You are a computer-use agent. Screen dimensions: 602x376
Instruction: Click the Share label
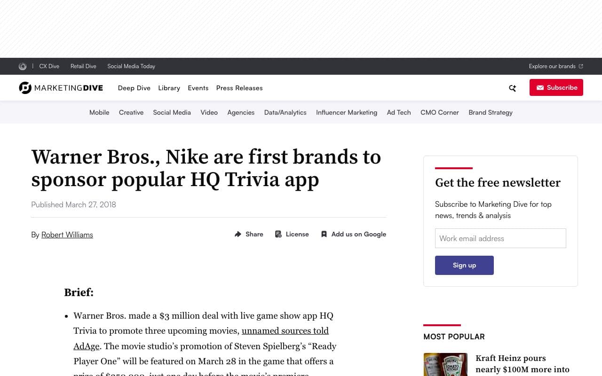254,234
